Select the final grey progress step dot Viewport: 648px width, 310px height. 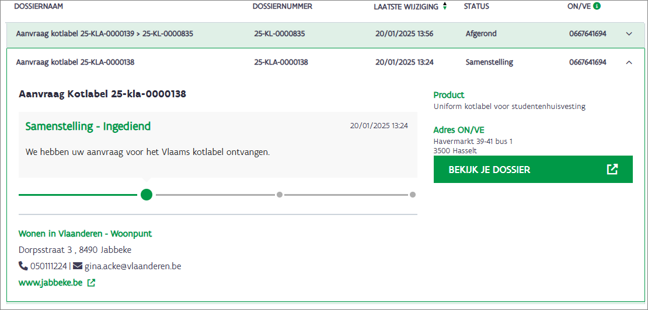412,195
